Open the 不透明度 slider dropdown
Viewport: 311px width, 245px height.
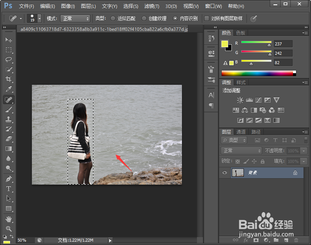tap(304, 151)
